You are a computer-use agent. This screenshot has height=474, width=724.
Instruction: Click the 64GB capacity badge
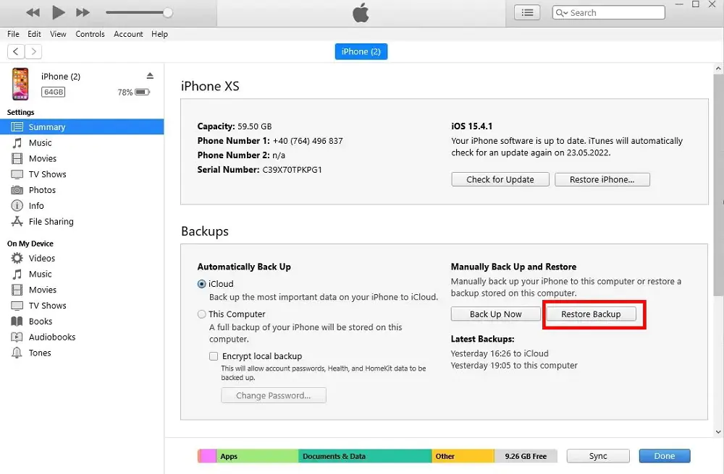click(54, 92)
